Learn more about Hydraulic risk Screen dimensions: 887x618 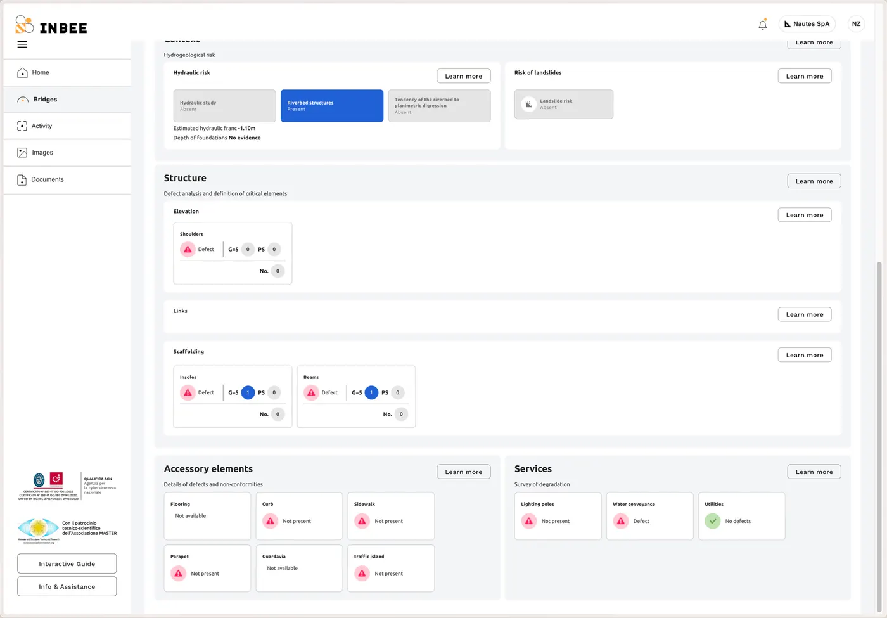464,76
